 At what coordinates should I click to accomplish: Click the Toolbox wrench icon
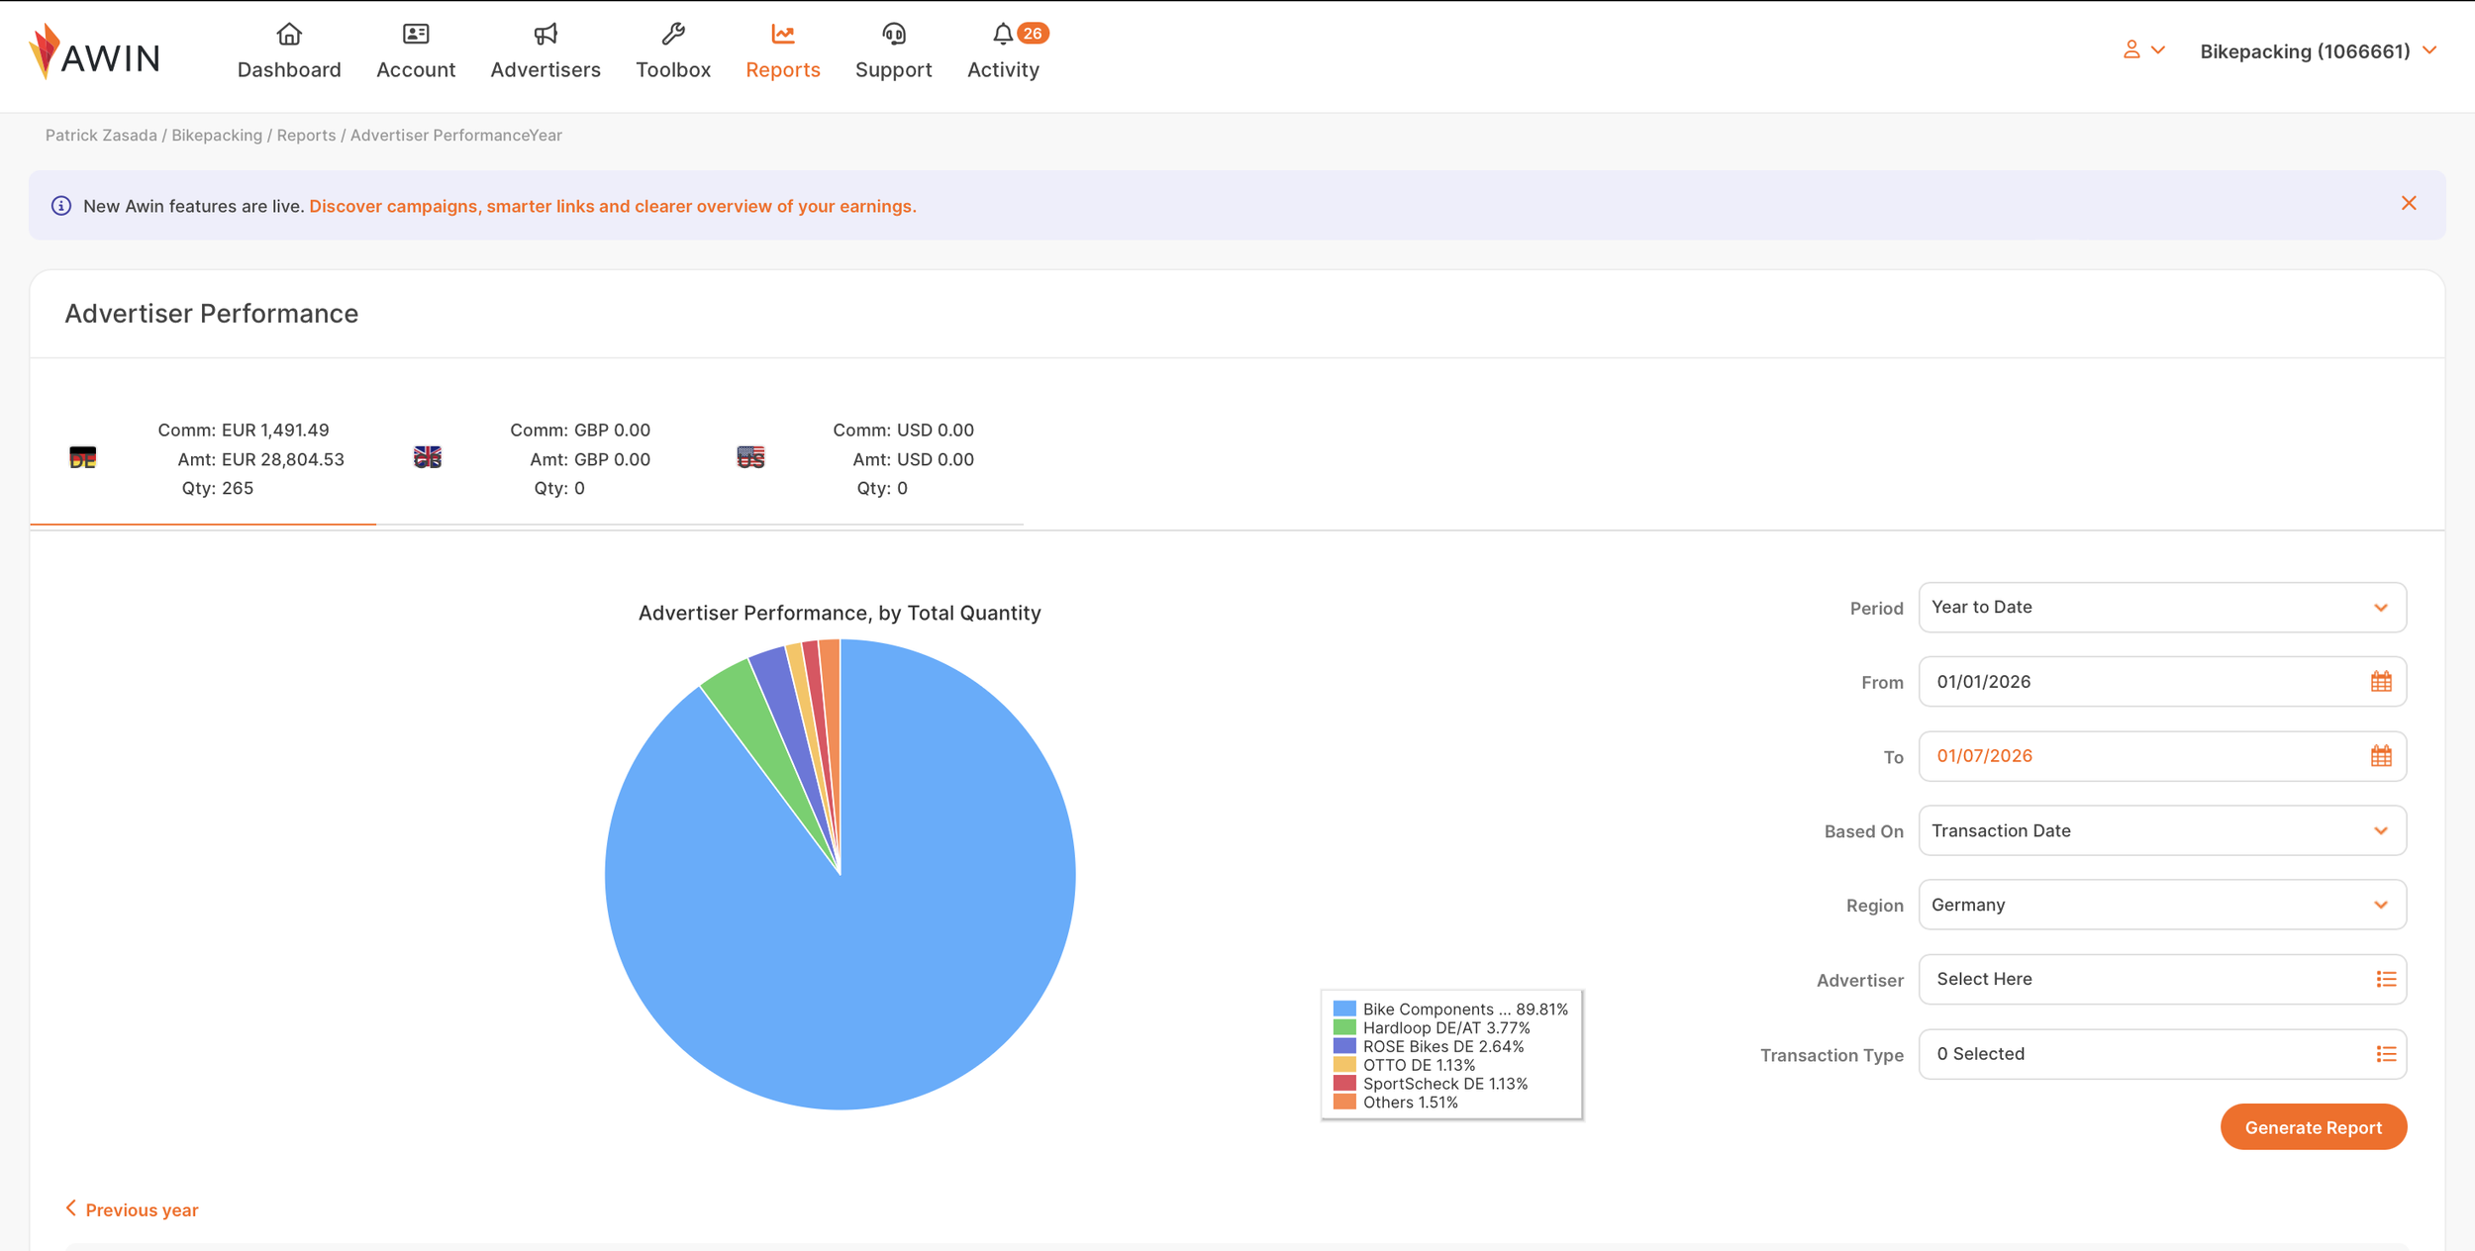673,34
